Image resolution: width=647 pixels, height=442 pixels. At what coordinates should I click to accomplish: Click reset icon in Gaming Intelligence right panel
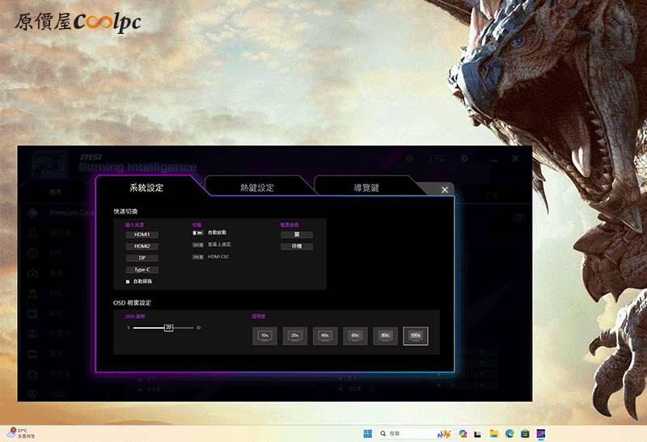[x=519, y=217]
